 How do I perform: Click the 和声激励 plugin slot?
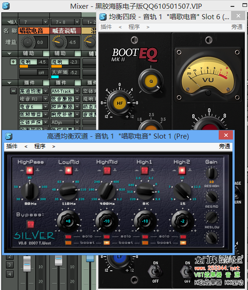(63, 107)
